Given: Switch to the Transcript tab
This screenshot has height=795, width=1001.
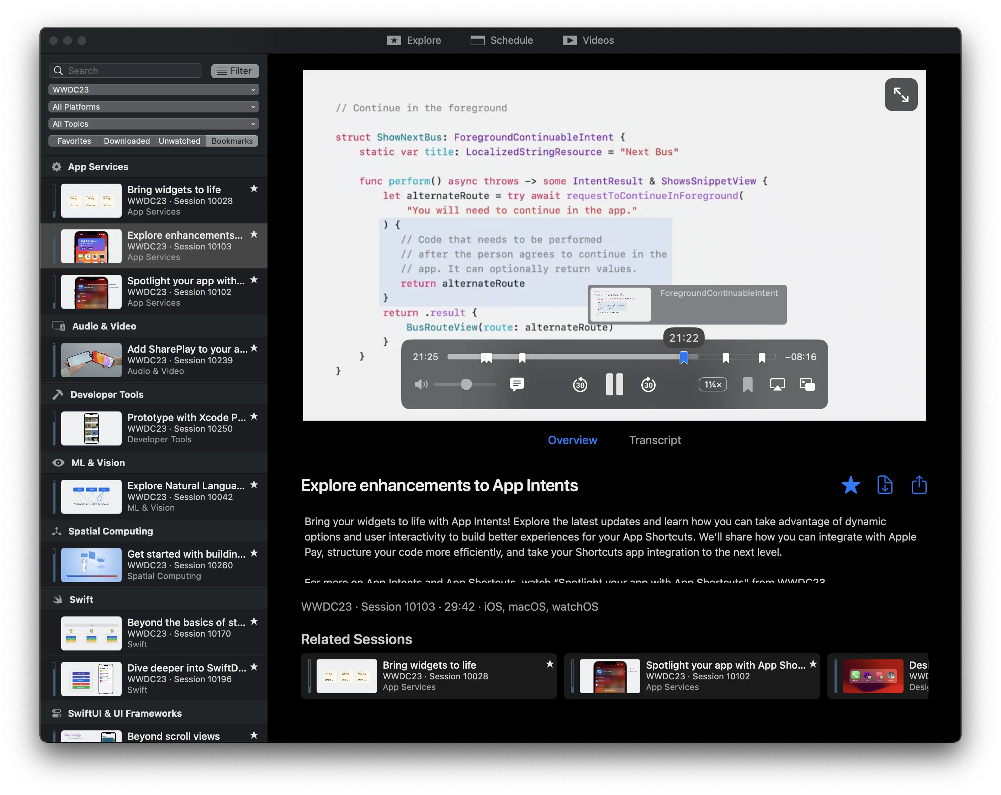Looking at the screenshot, I should coord(655,440).
